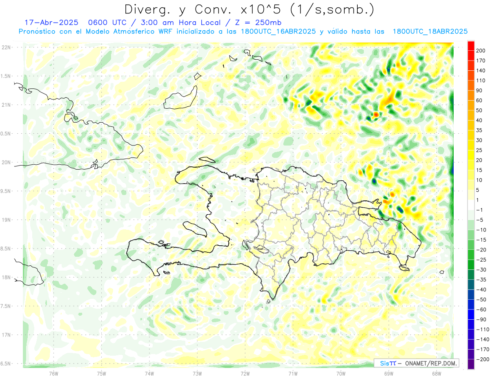Click the '74W' longitude label

[149, 373]
